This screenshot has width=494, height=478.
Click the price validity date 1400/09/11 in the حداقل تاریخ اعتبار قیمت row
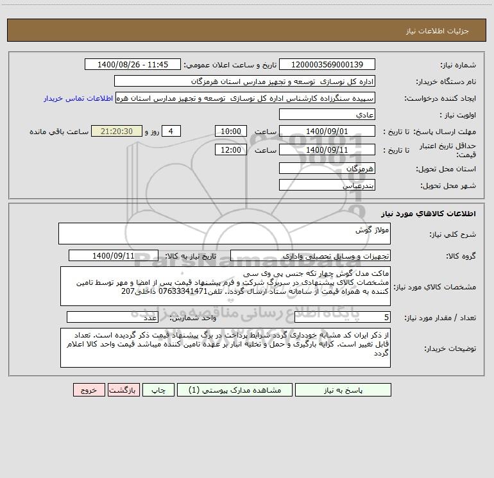327,149
